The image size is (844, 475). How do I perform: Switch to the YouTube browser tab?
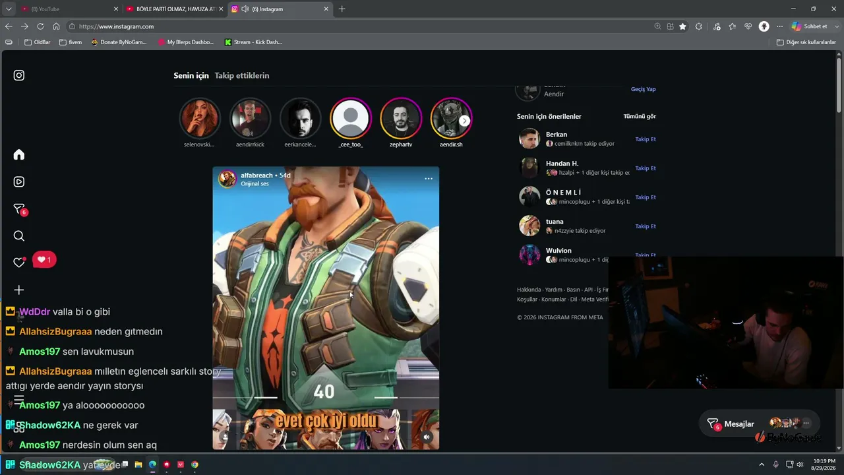[x=69, y=9]
